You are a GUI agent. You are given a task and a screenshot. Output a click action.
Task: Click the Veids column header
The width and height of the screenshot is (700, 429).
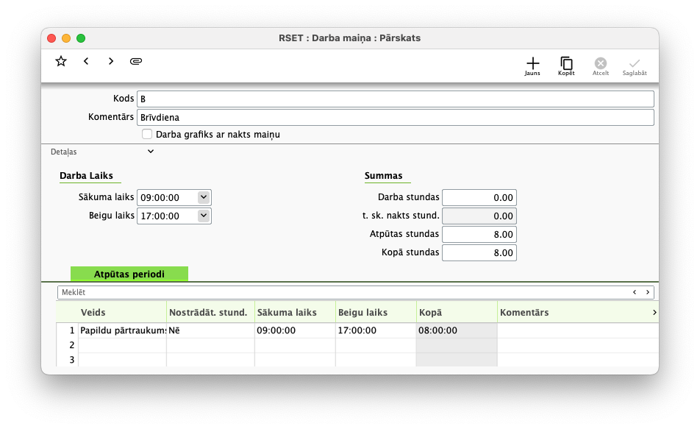[x=122, y=312]
